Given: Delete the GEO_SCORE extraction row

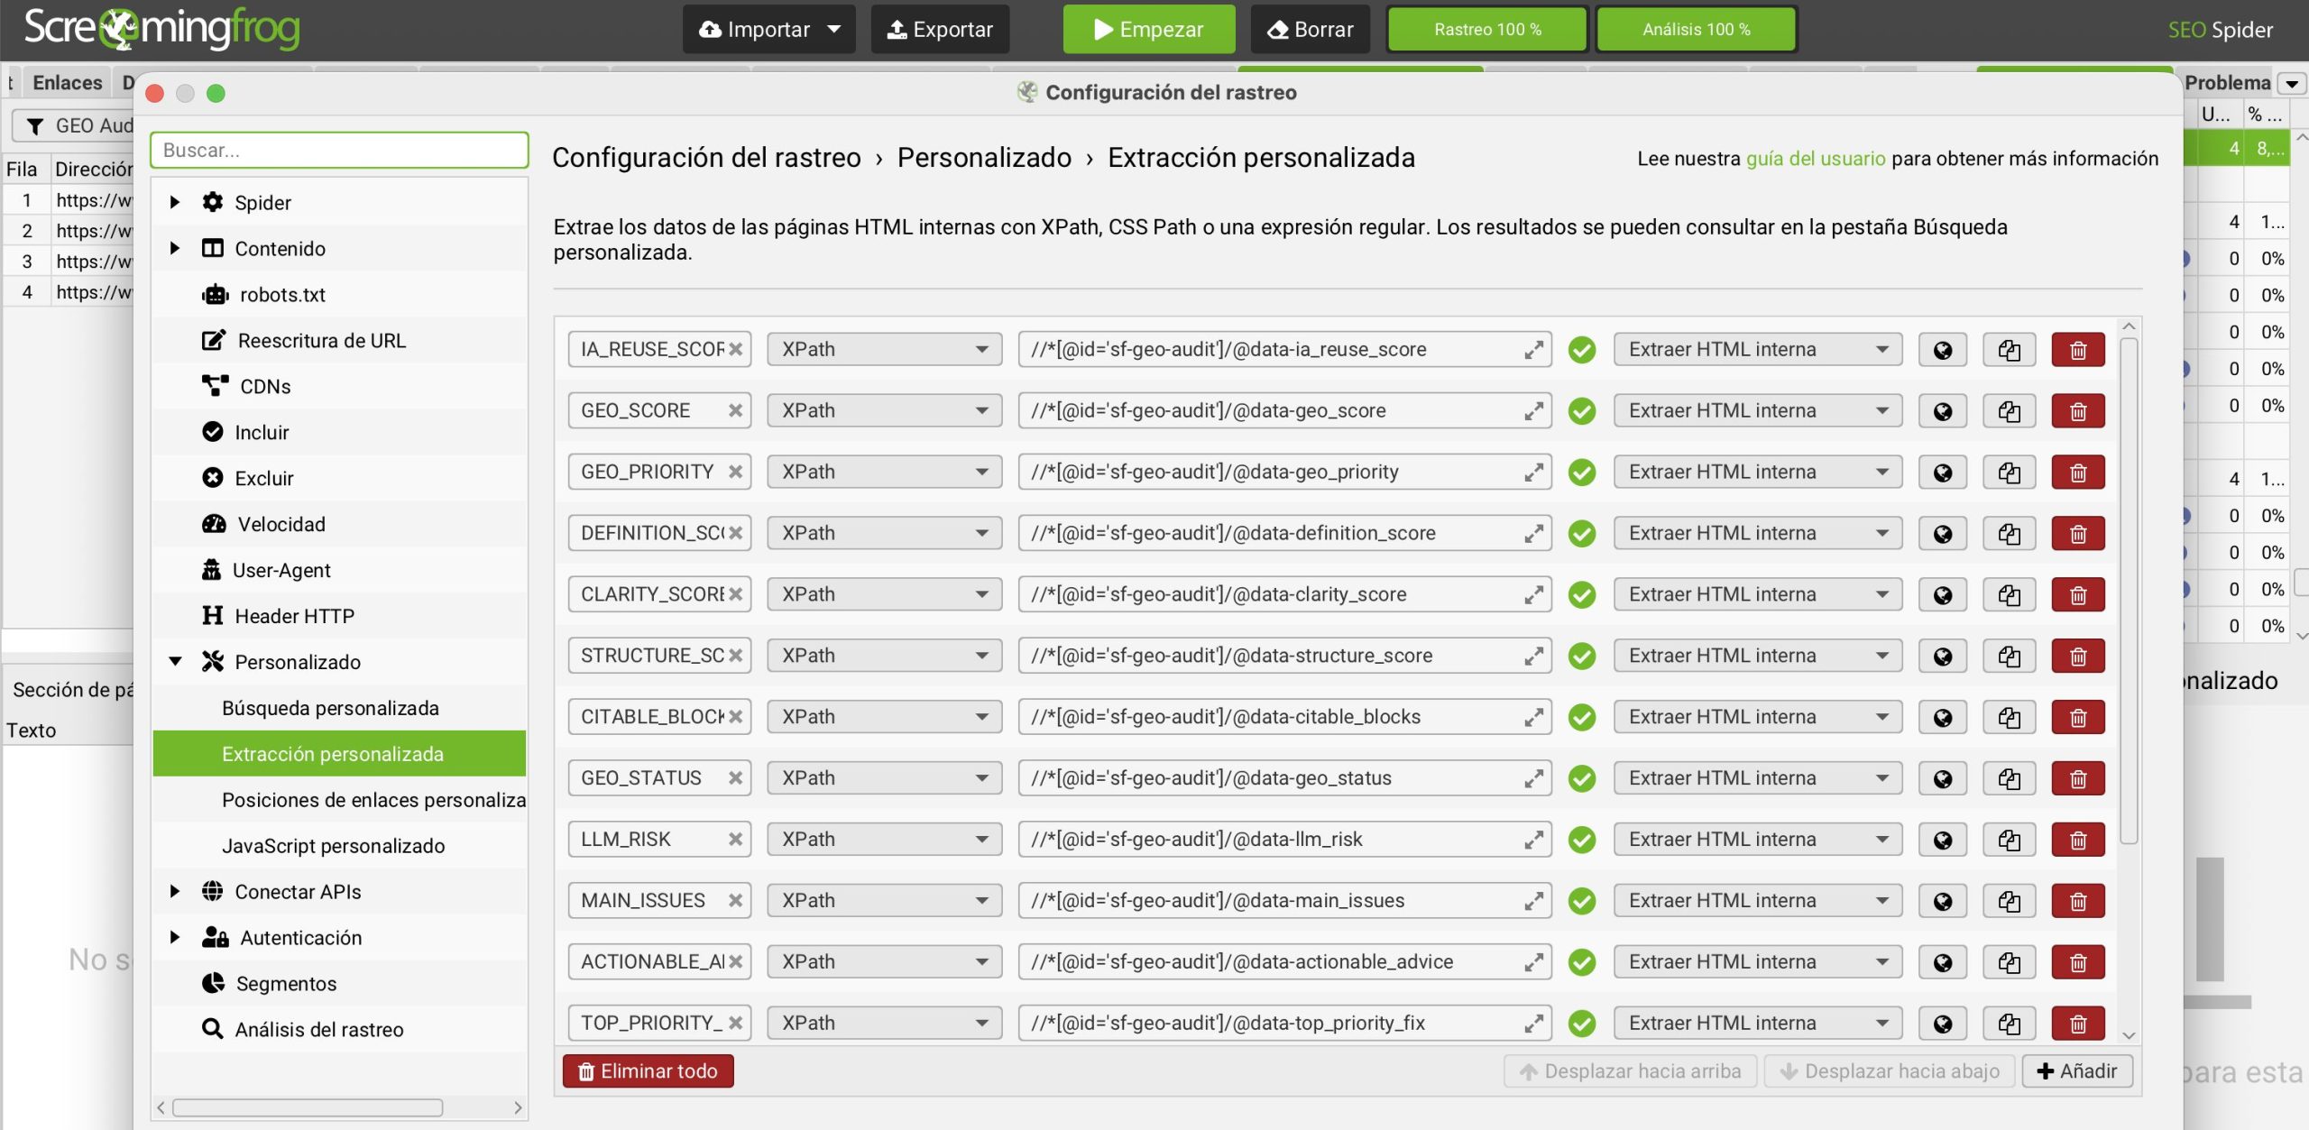Looking at the screenshot, I should 2077,411.
